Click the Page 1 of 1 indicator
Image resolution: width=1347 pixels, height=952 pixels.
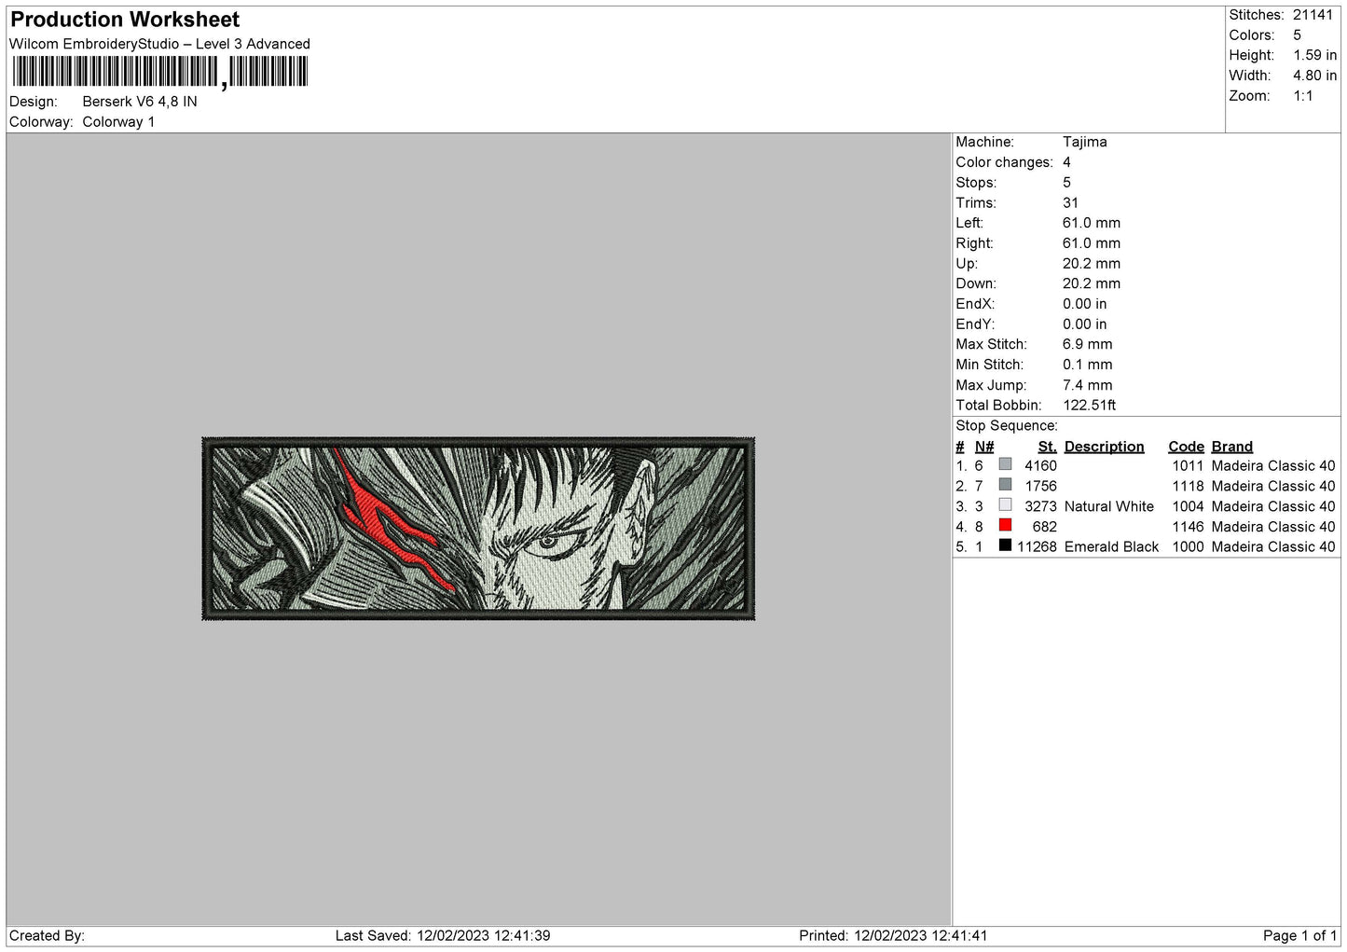click(x=1299, y=935)
